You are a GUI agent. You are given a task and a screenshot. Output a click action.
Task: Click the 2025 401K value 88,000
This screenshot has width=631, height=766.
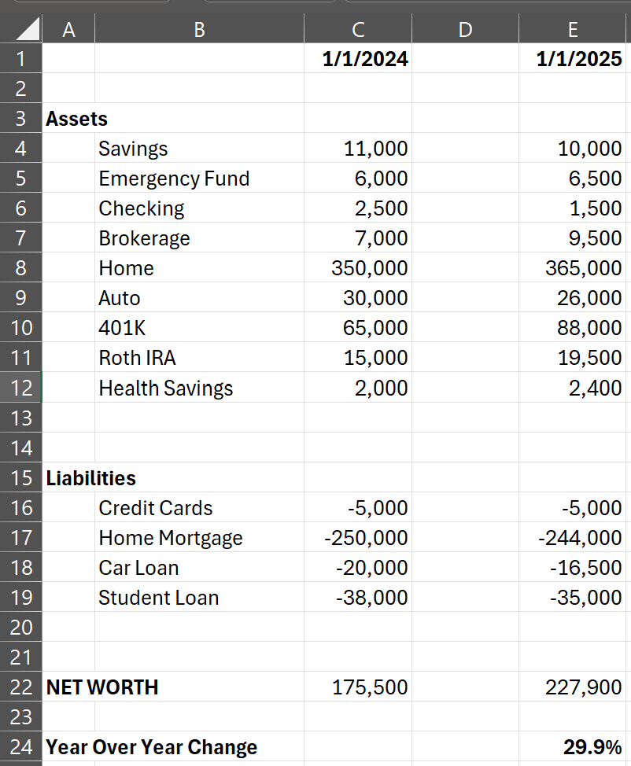click(x=589, y=328)
